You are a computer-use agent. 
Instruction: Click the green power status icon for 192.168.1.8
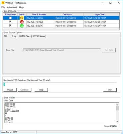click(x=22, y=26)
